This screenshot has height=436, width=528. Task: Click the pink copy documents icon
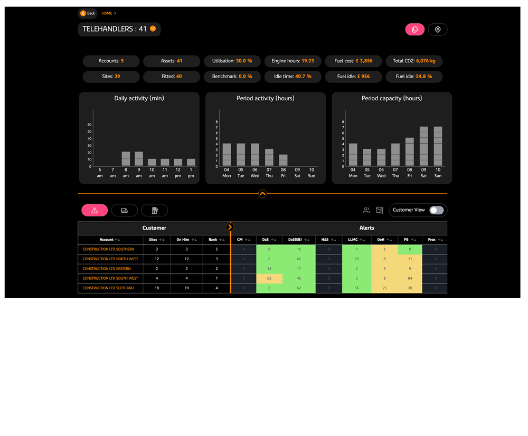tap(414, 29)
